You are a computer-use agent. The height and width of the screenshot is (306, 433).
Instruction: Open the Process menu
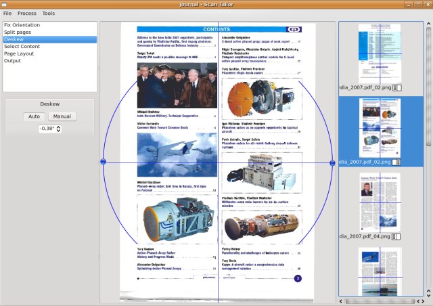27,14
